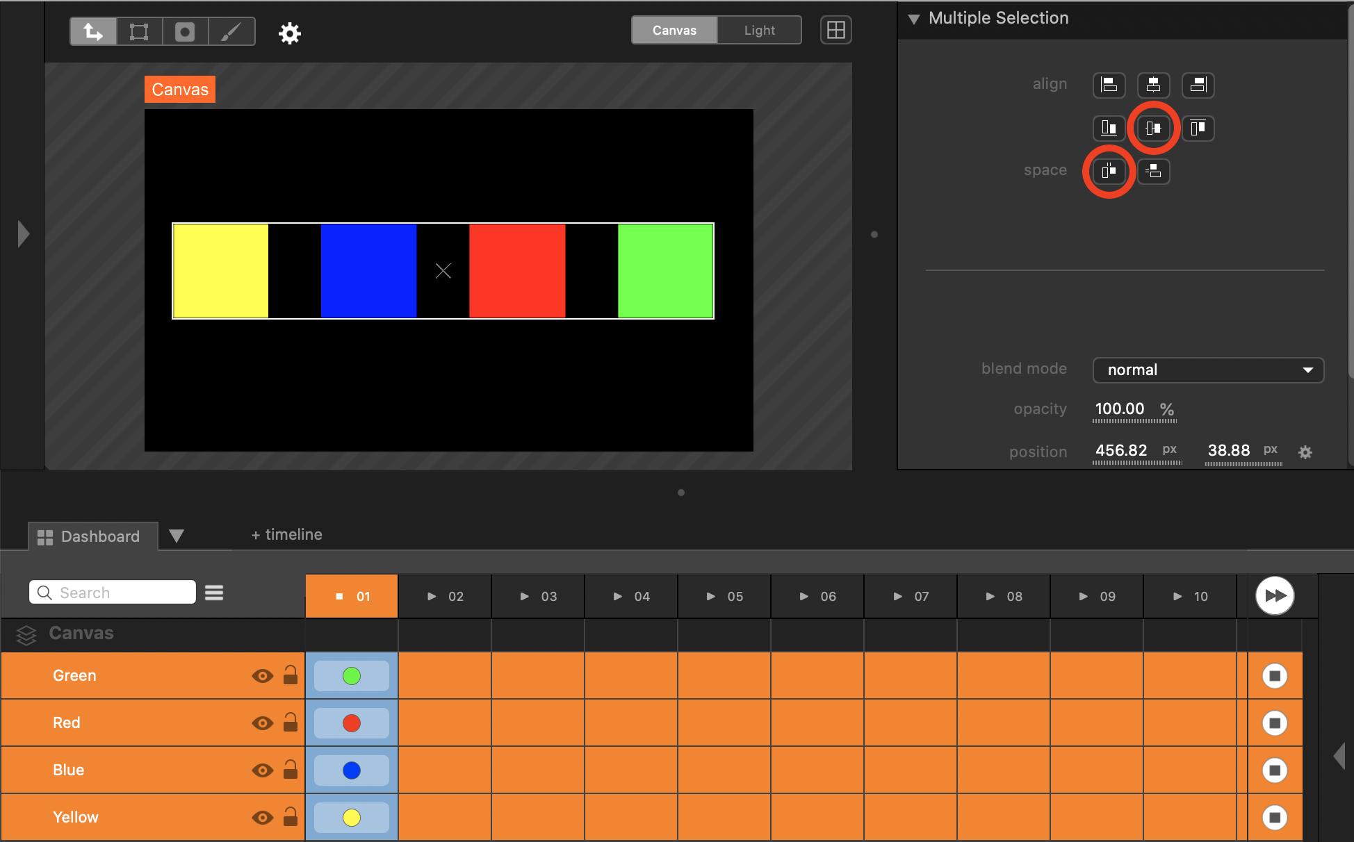
Task: Toggle the grid layout icon
Action: (x=835, y=31)
